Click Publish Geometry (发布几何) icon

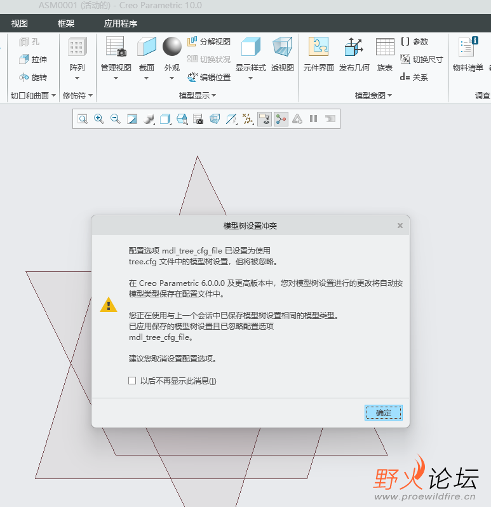(x=354, y=46)
